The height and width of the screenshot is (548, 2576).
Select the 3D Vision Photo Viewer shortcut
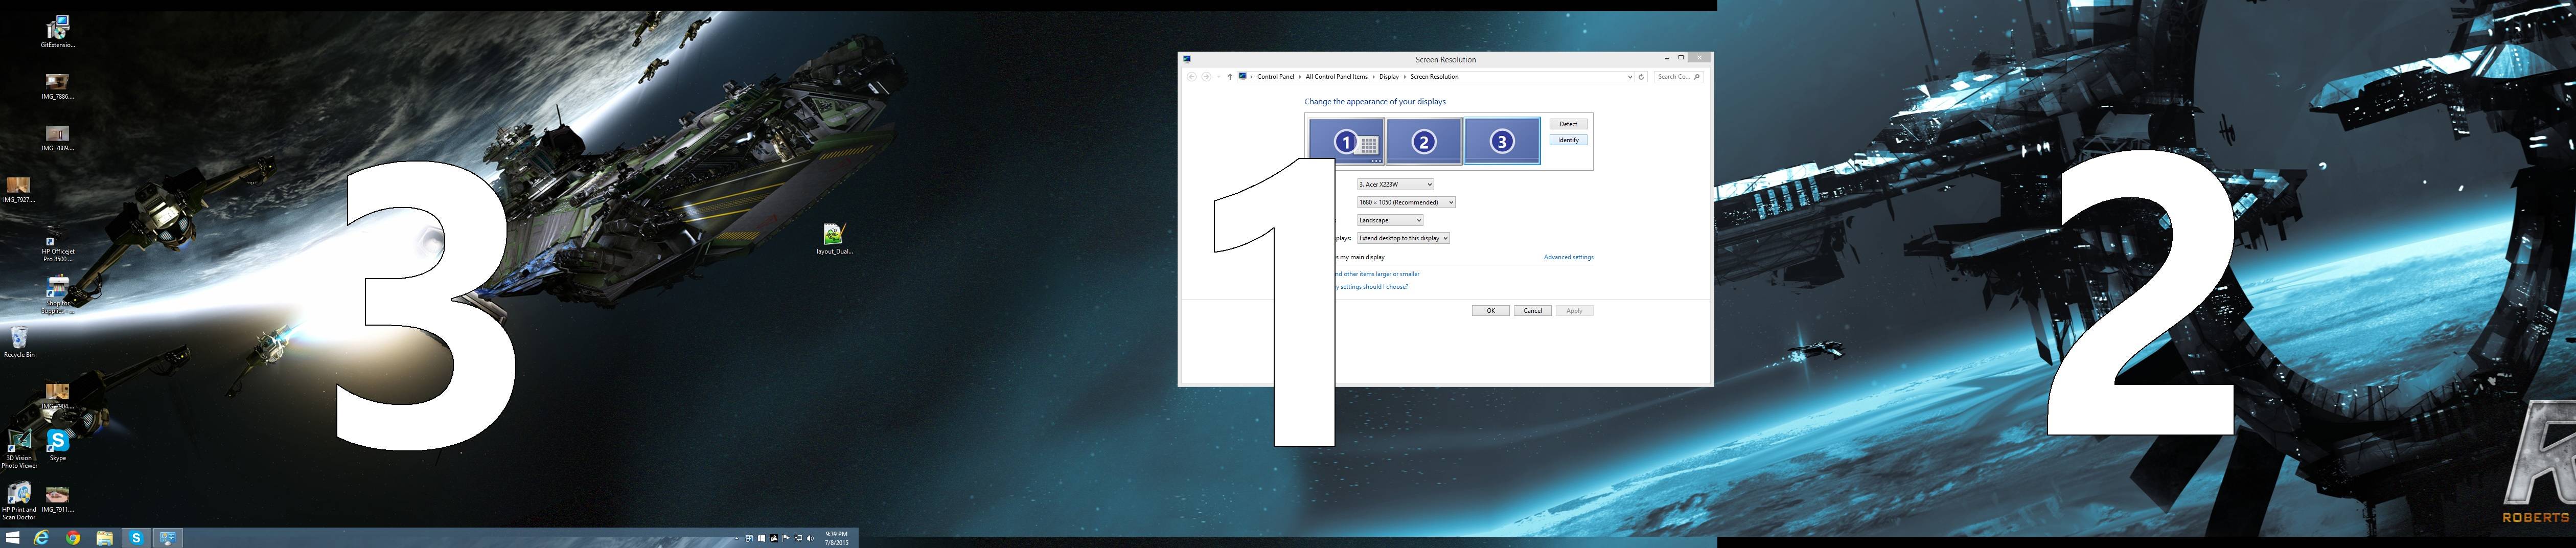point(19,449)
